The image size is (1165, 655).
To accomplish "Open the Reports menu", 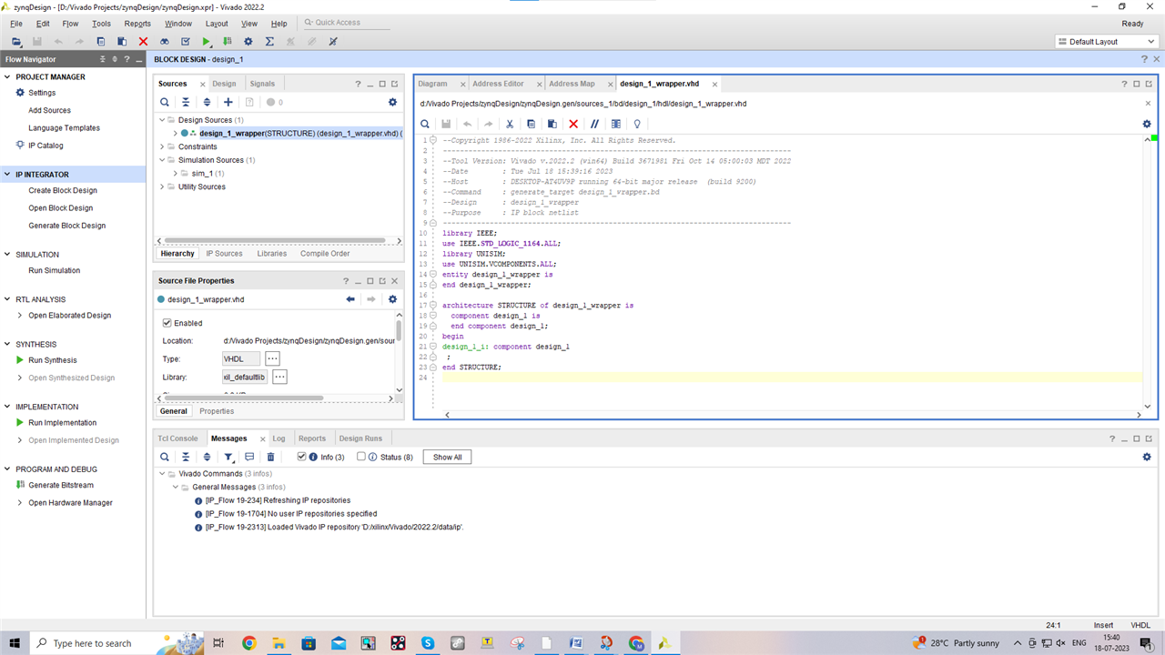I will 137,23.
